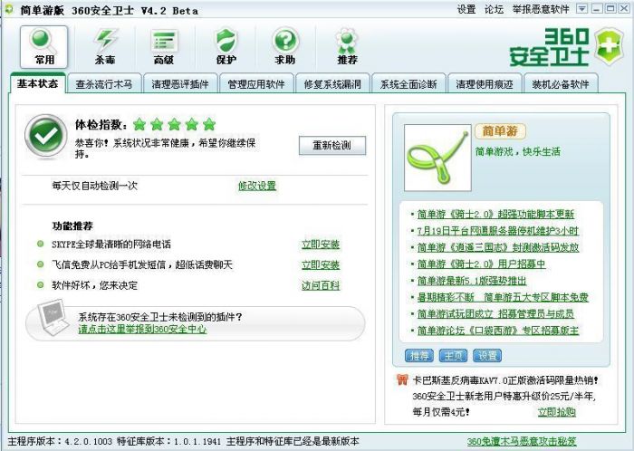Image resolution: width=634 pixels, height=451 pixels.
Task: Switch to 修复系统漏洞 tab
Action: [x=332, y=84]
